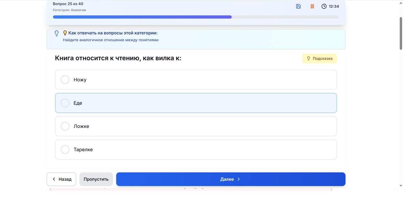Viewport: 410px width, 220px height.
Task: Proceed to next question with "Далее"
Action: [x=230, y=179]
